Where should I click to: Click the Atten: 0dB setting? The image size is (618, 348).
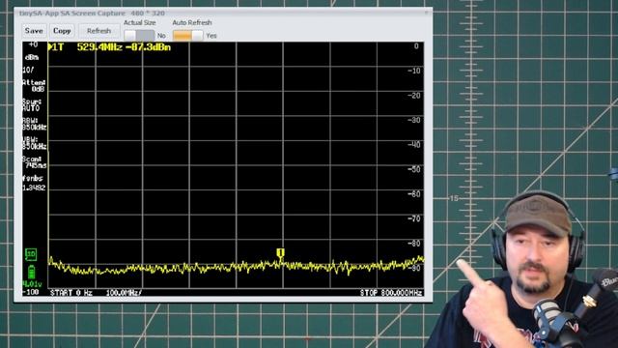point(34,86)
